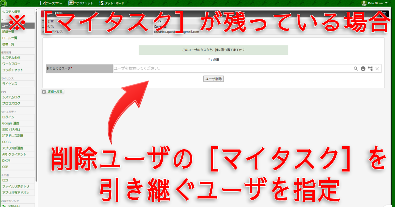The height and width of the screenshot is (207, 395).
Task: Open プロセスログ in the sidebar
Action: point(17,104)
